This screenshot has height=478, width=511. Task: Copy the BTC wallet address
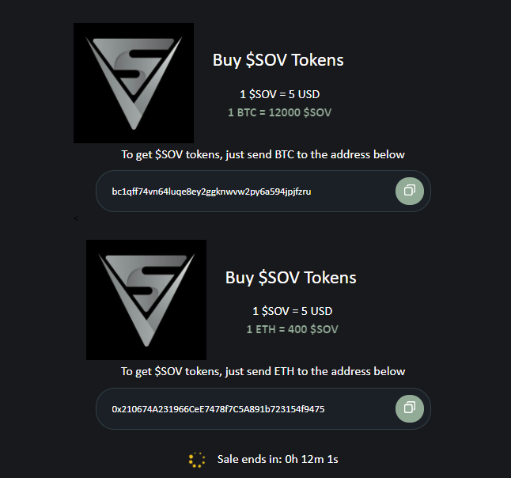pyautogui.click(x=410, y=191)
